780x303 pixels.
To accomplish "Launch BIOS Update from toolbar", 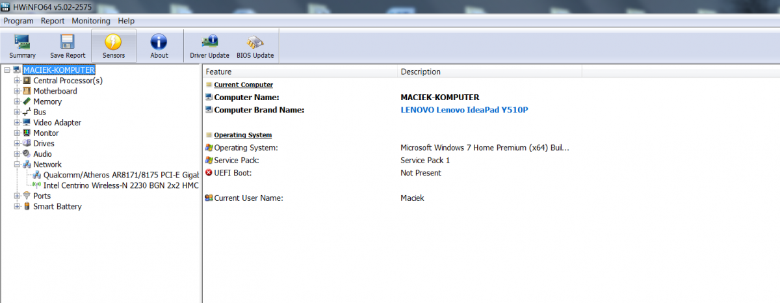I will tap(255, 46).
